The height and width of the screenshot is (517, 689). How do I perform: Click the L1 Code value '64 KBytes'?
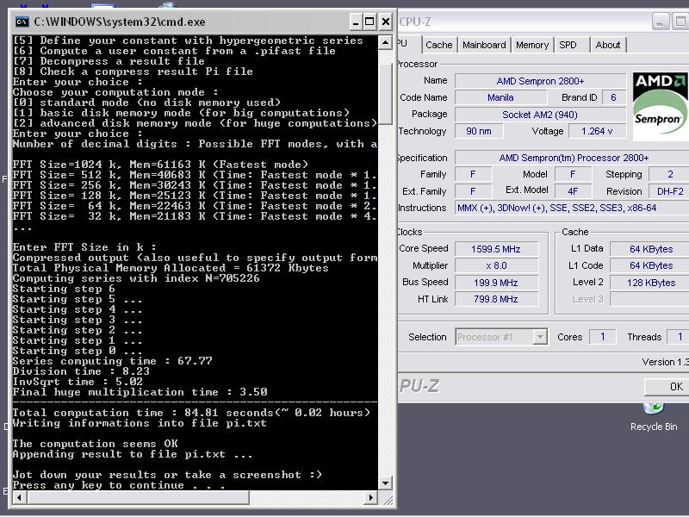pyautogui.click(x=650, y=265)
